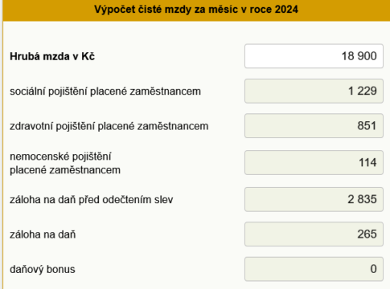390x289 pixels.
Task: Click 'placené zaměstnancem' line under nemocenské pojištění
Action: coord(65,170)
